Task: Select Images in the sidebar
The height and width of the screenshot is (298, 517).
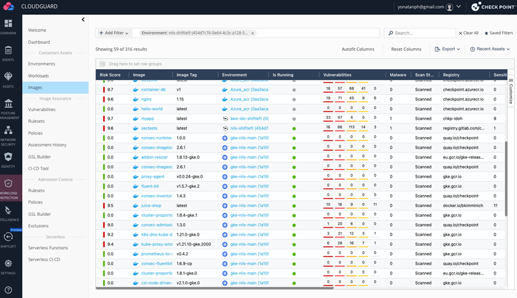Action: point(55,88)
